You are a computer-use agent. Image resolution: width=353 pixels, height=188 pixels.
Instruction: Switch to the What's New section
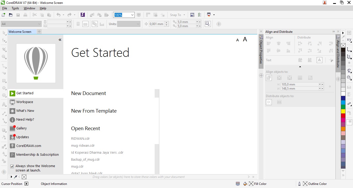(25, 111)
